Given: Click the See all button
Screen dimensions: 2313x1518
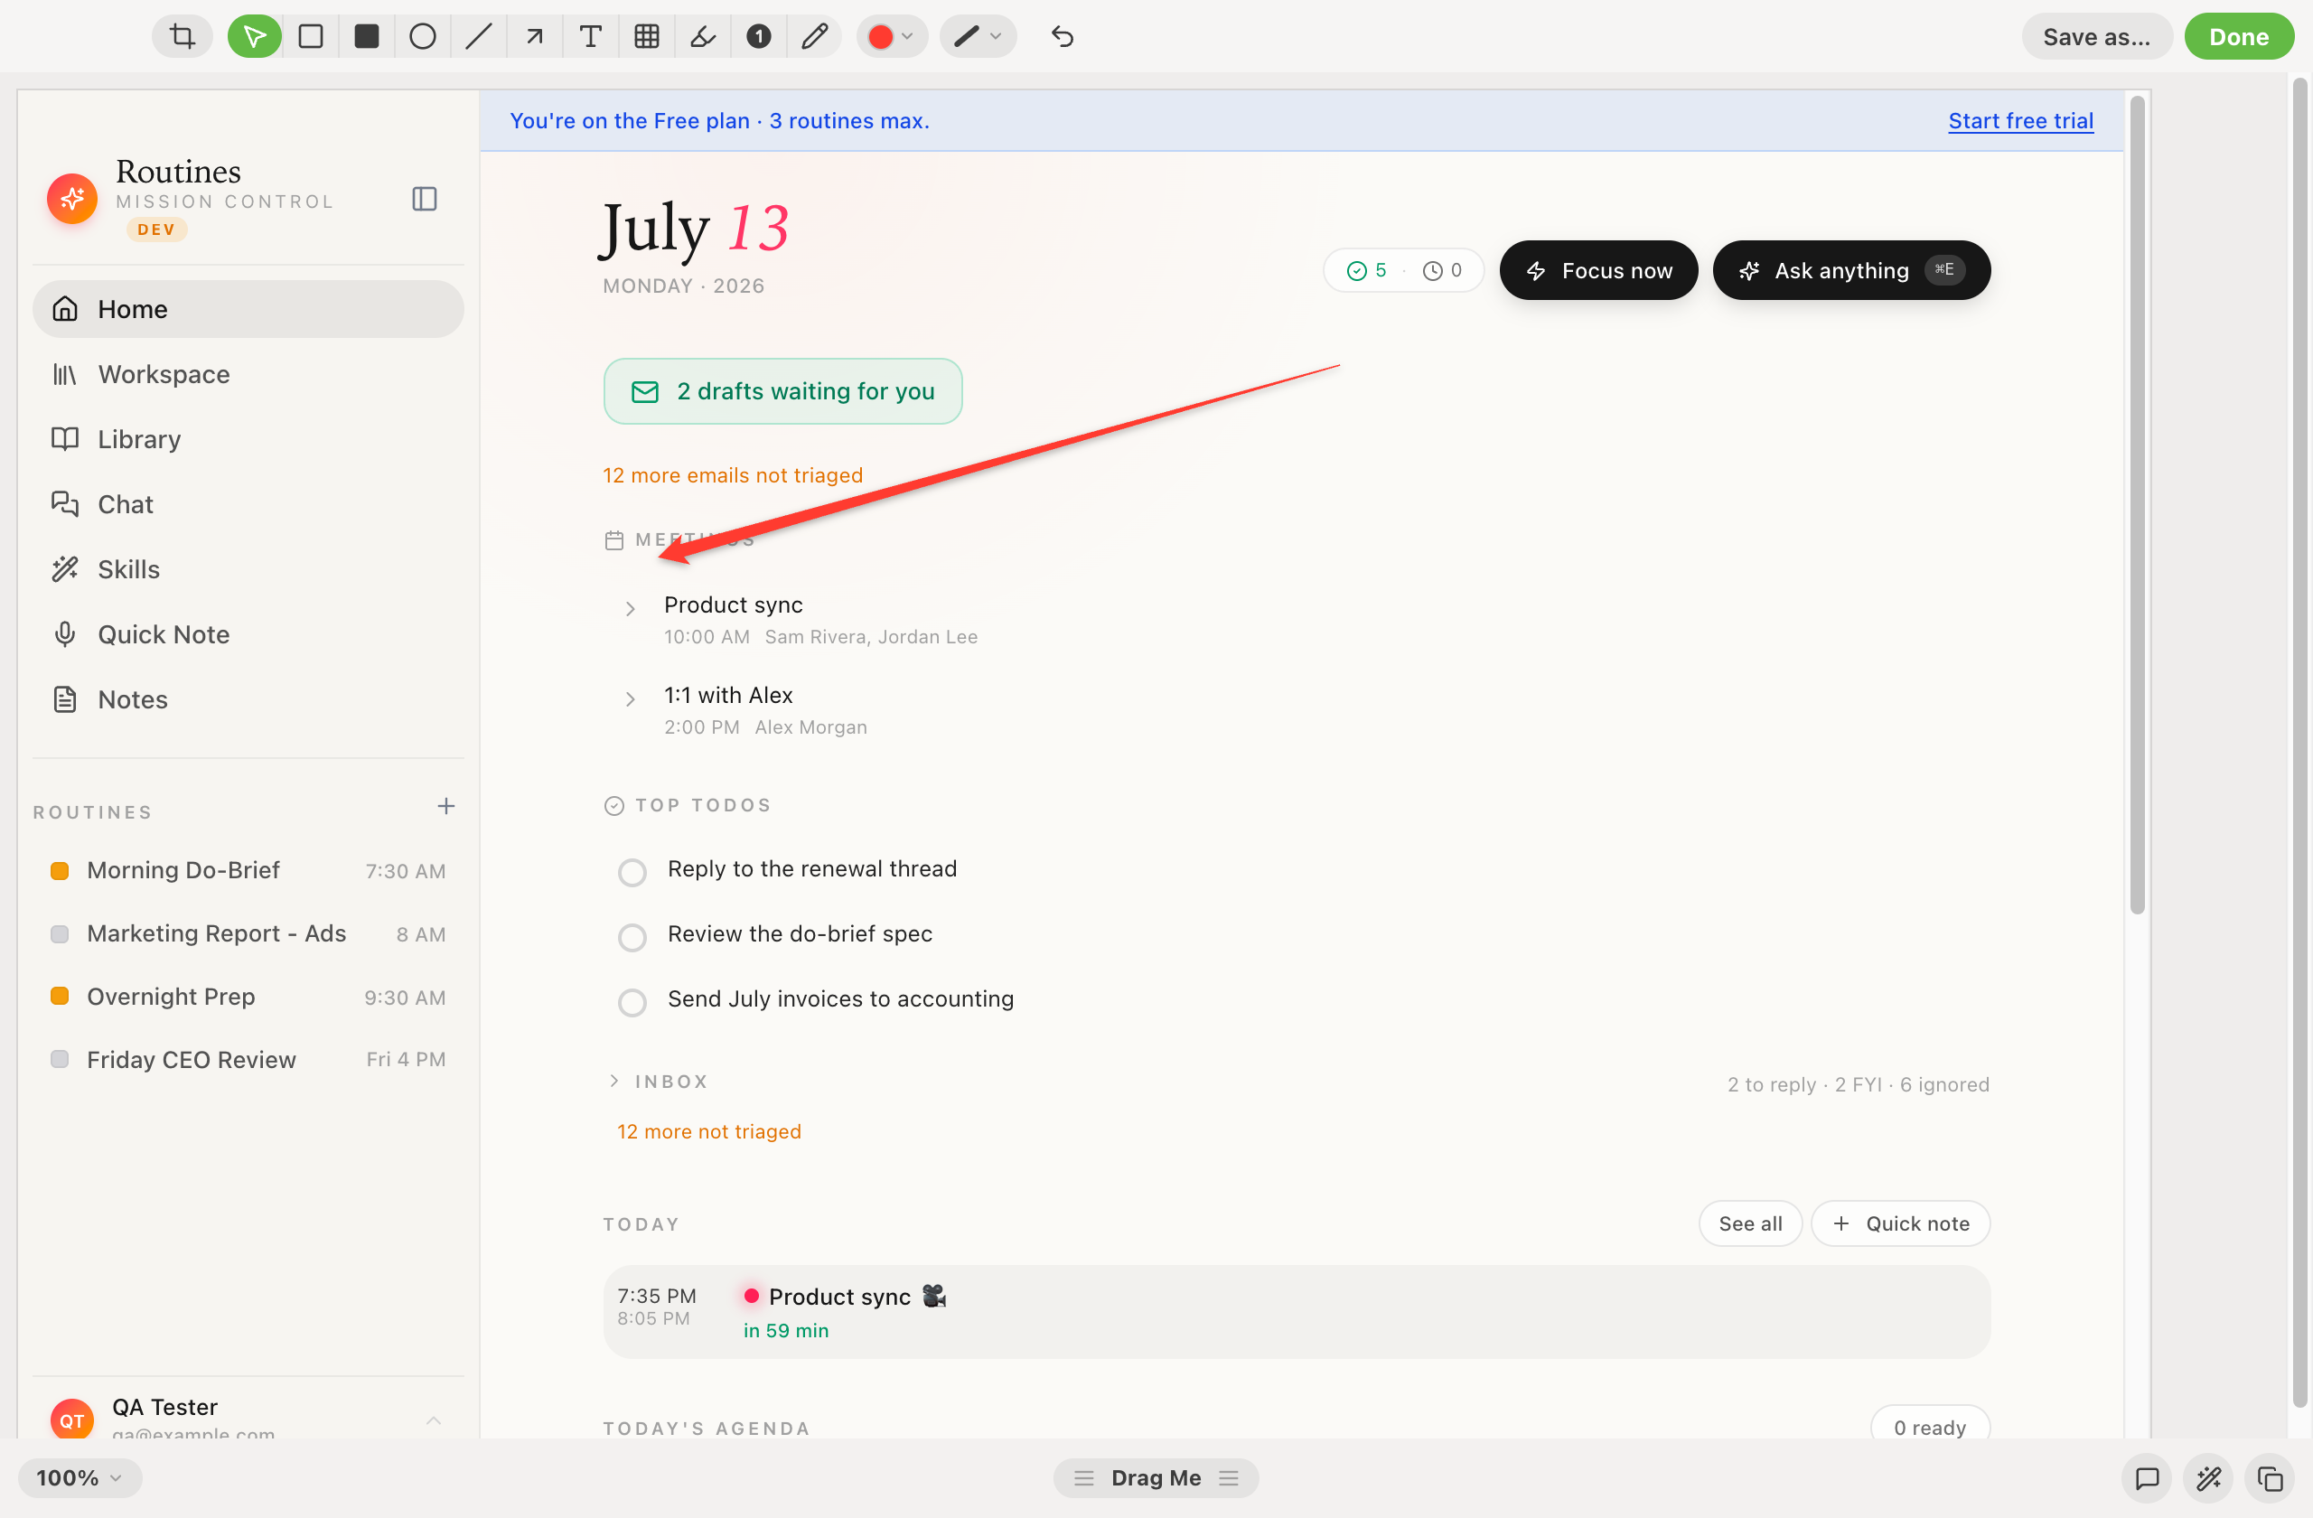Looking at the screenshot, I should 1750,1223.
